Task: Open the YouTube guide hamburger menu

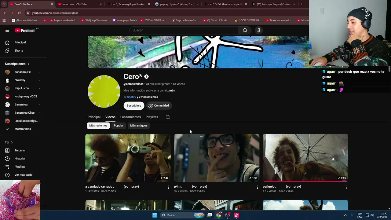Action: 7,30
